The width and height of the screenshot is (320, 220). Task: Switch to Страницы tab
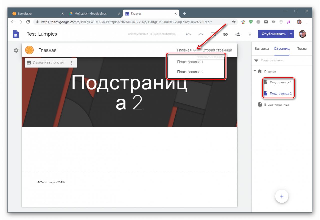point(282,49)
